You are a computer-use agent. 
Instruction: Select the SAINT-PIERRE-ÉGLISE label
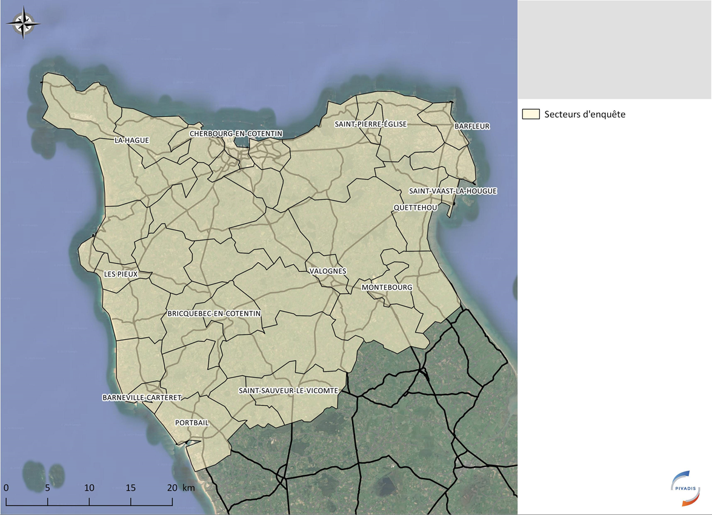click(370, 124)
